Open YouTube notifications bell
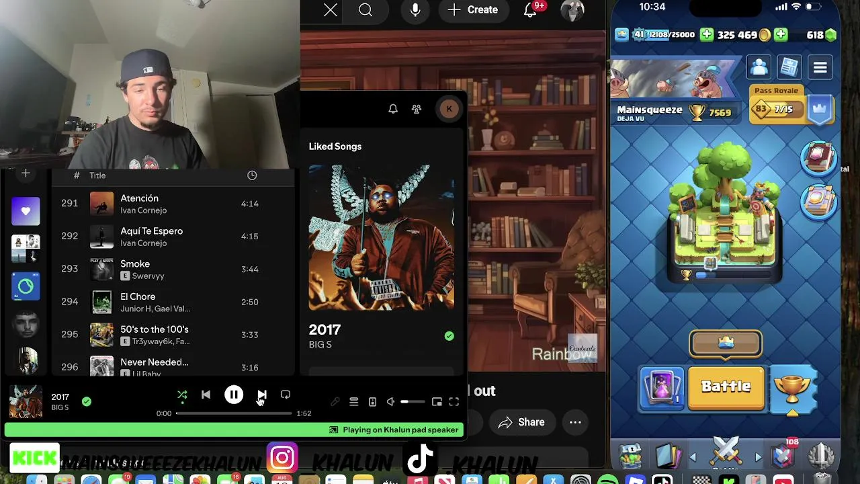 tap(531, 9)
